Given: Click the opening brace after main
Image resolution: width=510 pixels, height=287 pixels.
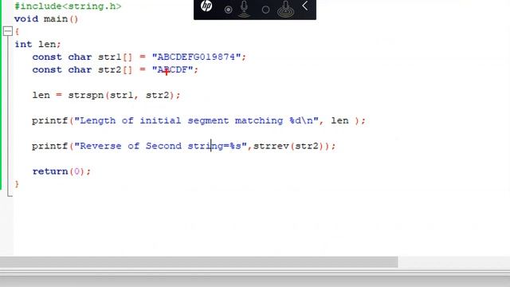Looking at the screenshot, I should [x=17, y=32].
